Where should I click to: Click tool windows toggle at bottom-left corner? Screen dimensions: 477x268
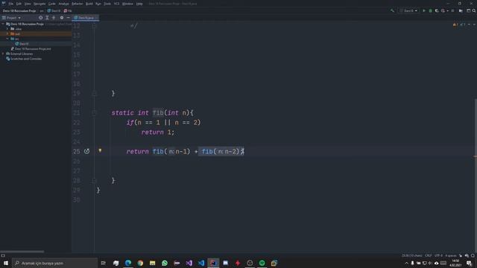coord(3,255)
